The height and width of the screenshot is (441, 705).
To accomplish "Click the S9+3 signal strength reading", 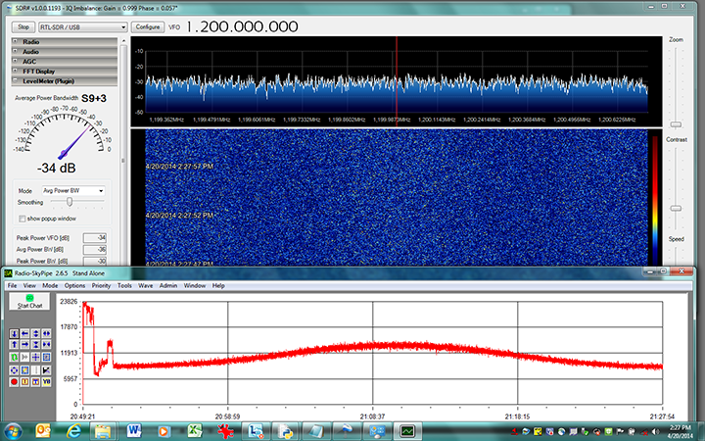I will tap(94, 98).
